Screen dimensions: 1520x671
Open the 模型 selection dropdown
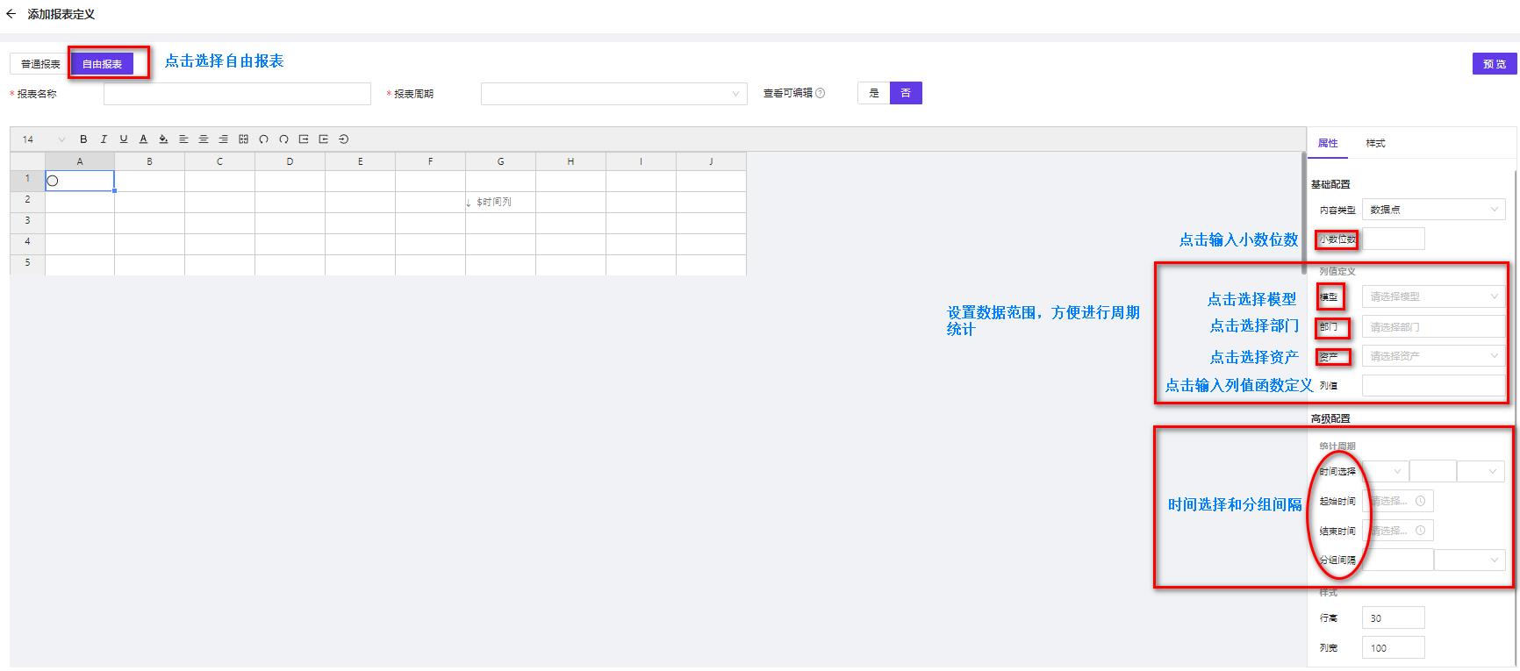(x=1433, y=296)
